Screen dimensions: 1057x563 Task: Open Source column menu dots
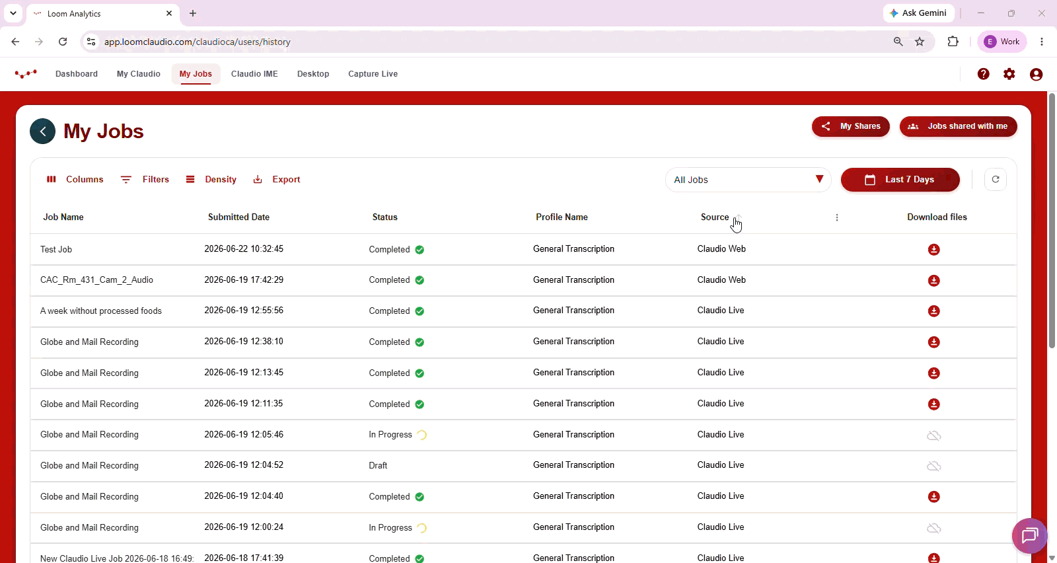837,217
